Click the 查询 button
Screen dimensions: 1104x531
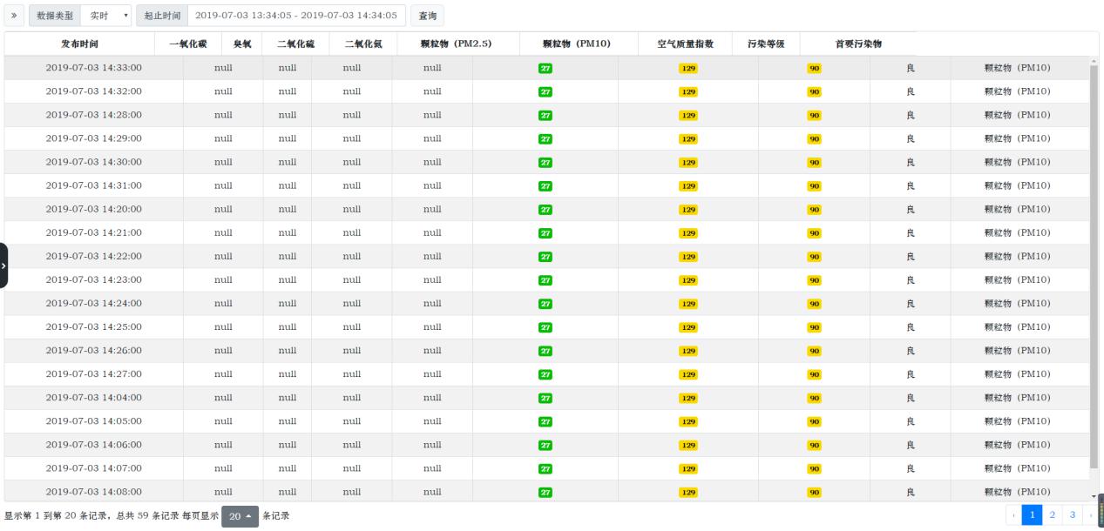[427, 16]
